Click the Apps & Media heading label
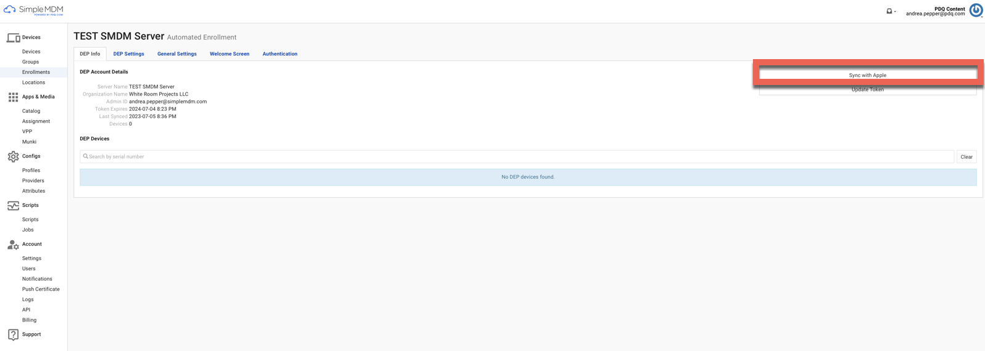Image resolution: width=985 pixels, height=351 pixels. click(x=38, y=97)
